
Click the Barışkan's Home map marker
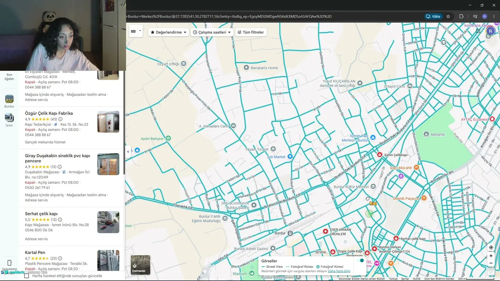[246, 68]
